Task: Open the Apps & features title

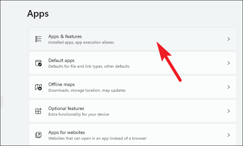Action: pyautogui.click(x=65, y=36)
